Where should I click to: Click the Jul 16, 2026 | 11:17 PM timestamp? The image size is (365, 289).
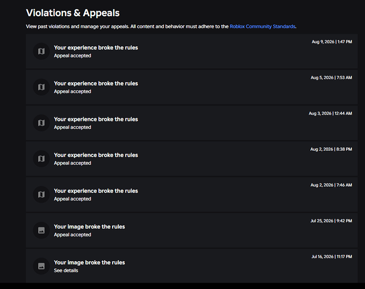(x=332, y=257)
